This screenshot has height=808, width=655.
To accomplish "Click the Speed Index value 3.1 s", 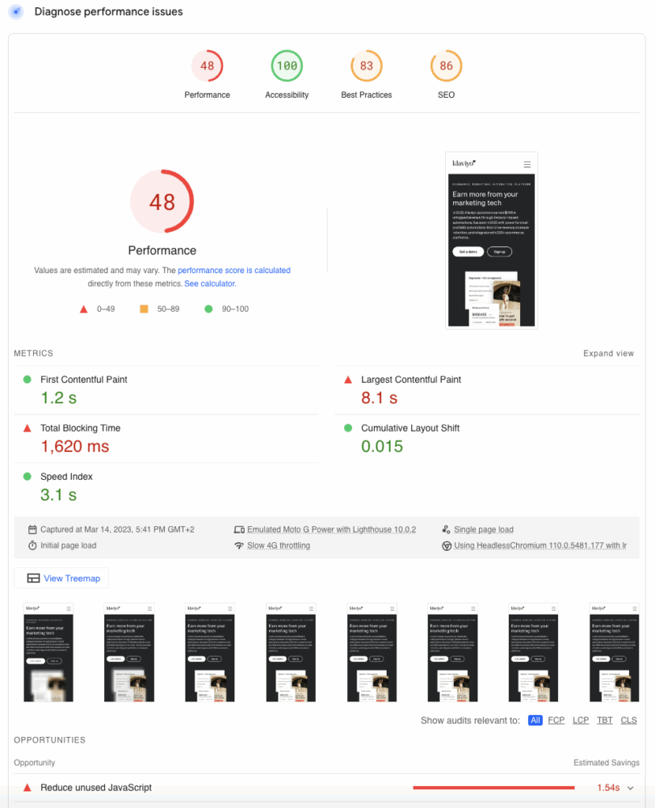I will click(x=58, y=495).
